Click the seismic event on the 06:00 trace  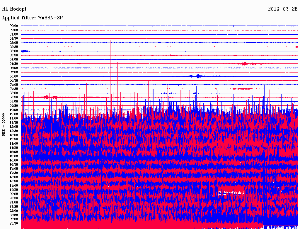(199, 76)
